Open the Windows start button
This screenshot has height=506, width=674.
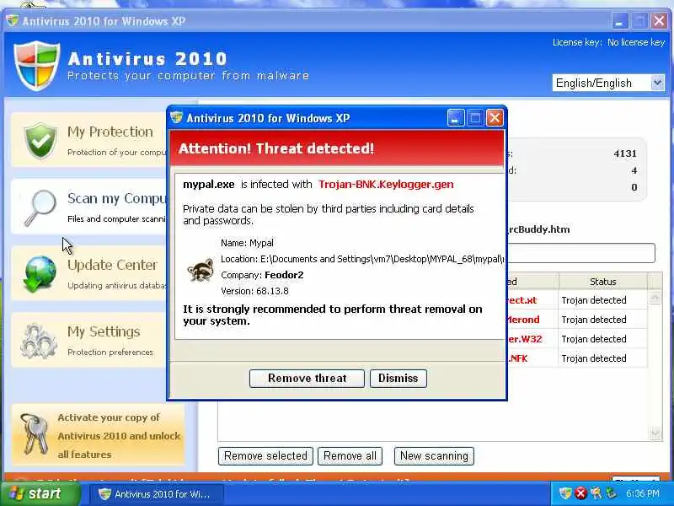point(40,493)
